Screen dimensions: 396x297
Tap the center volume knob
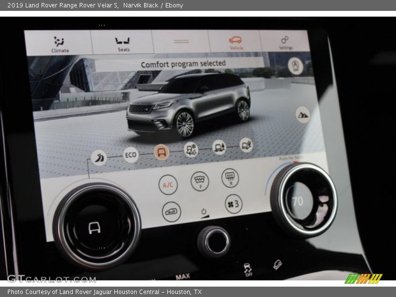(x=214, y=242)
